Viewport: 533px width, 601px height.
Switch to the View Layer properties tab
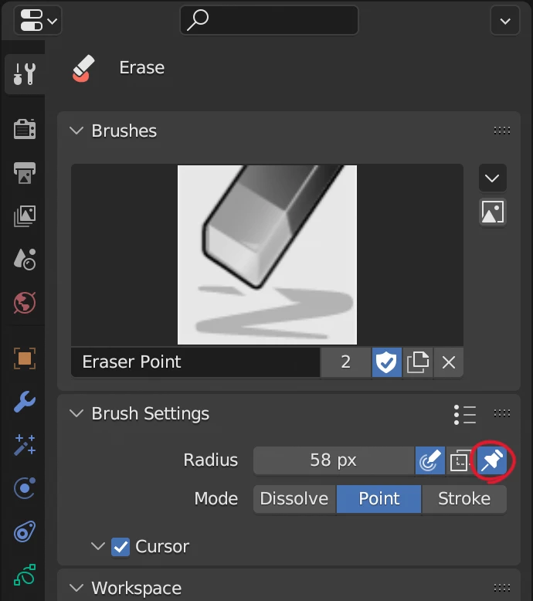[25, 217]
